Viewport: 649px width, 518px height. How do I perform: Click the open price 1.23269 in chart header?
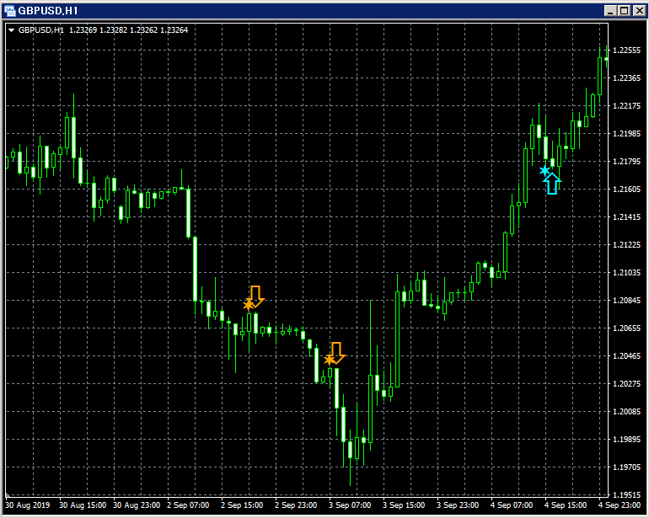(83, 30)
